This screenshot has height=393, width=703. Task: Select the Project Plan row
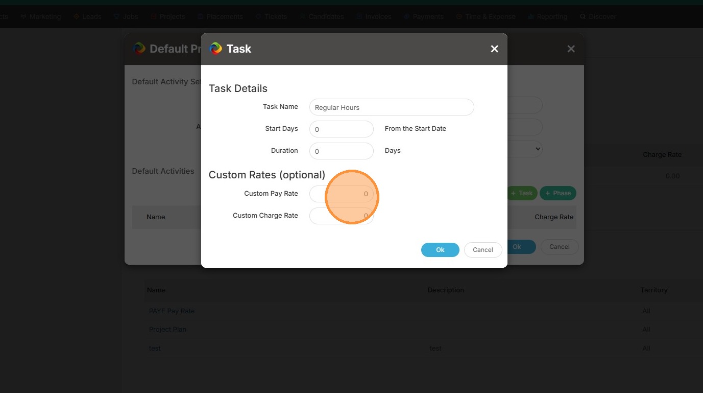[167, 329]
